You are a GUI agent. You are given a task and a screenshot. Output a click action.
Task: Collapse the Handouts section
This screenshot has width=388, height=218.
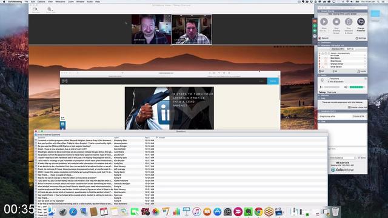click(x=319, y=111)
